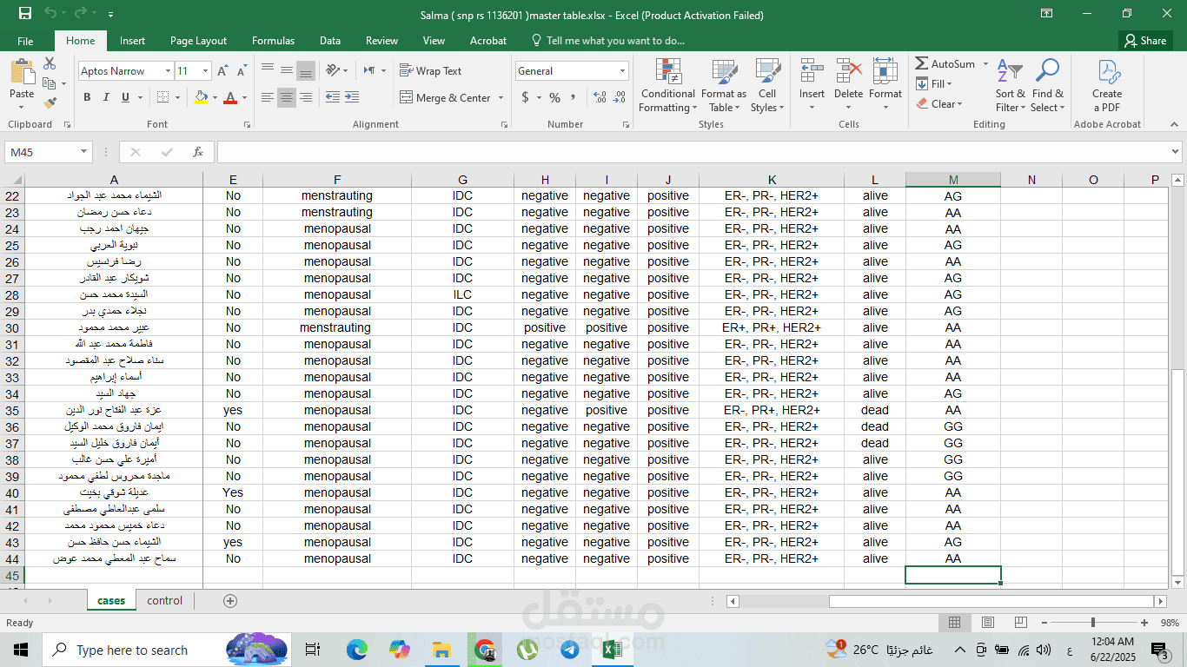This screenshot has height=667, width=1187.
Task: Switch to the Formulas tab
Action: [273, 41]
